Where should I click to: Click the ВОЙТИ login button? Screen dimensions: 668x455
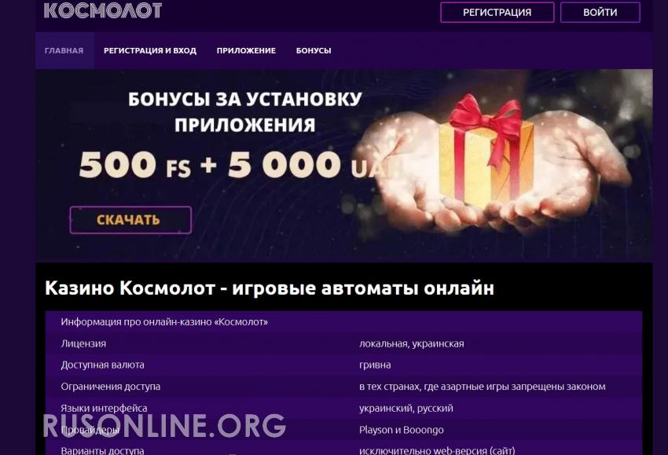tap(600, 13)
